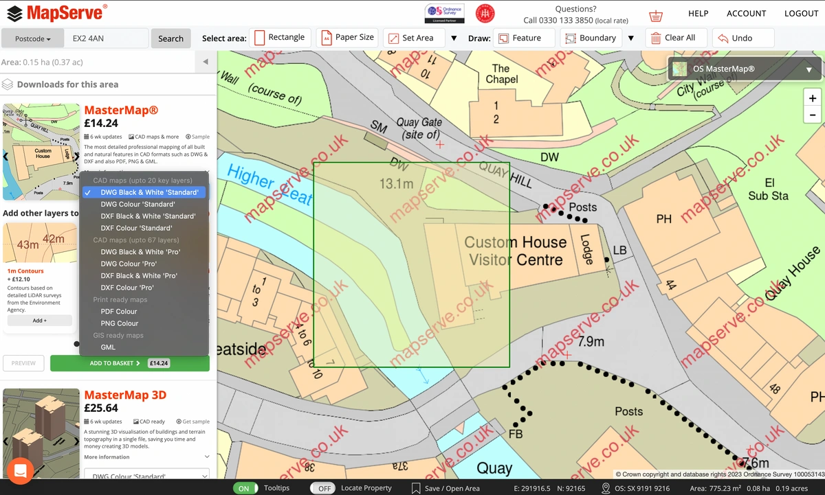Select the Draw Boundary tool

tap(591, 38)
